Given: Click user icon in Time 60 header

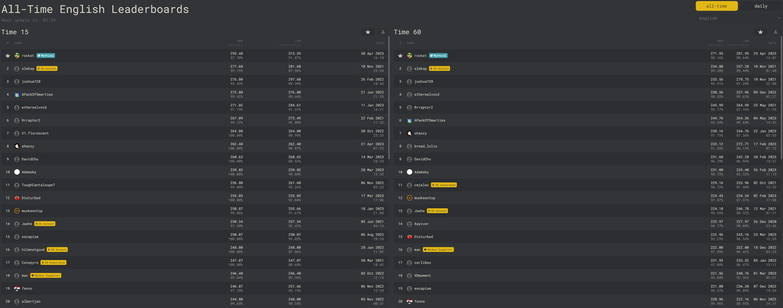Looking at the screenshot, I should tap(776, 32).
